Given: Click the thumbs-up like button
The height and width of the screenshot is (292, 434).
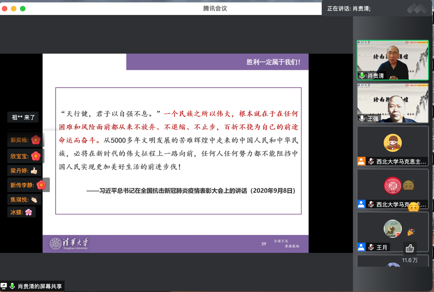Looking at the screenshot, I should [x=410, y=248].
